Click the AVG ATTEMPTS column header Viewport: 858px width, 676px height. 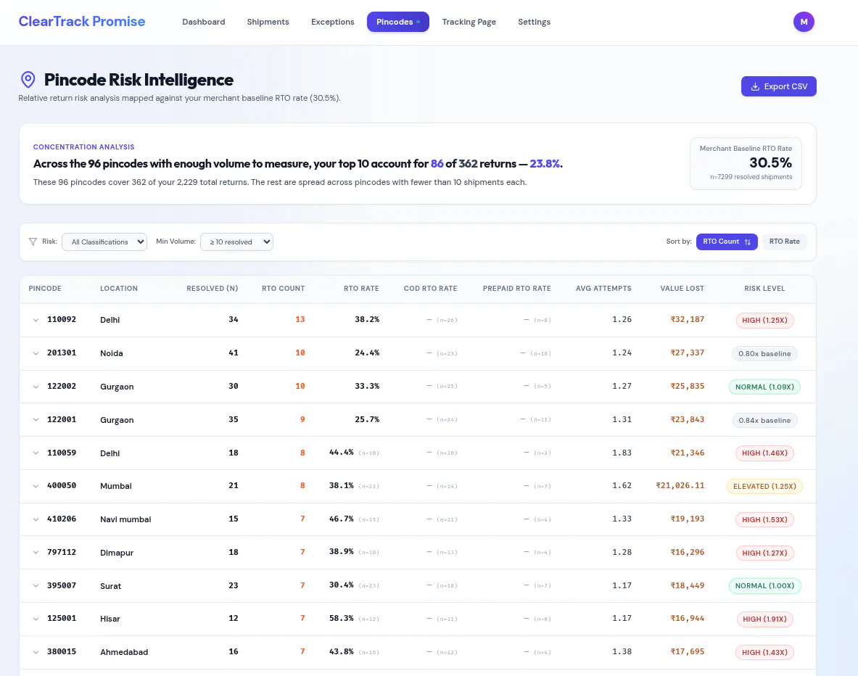(x=603, y=289)
